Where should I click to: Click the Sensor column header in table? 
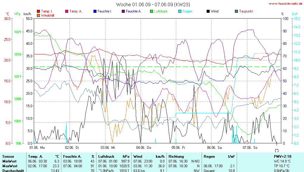[x=8, y=156]
